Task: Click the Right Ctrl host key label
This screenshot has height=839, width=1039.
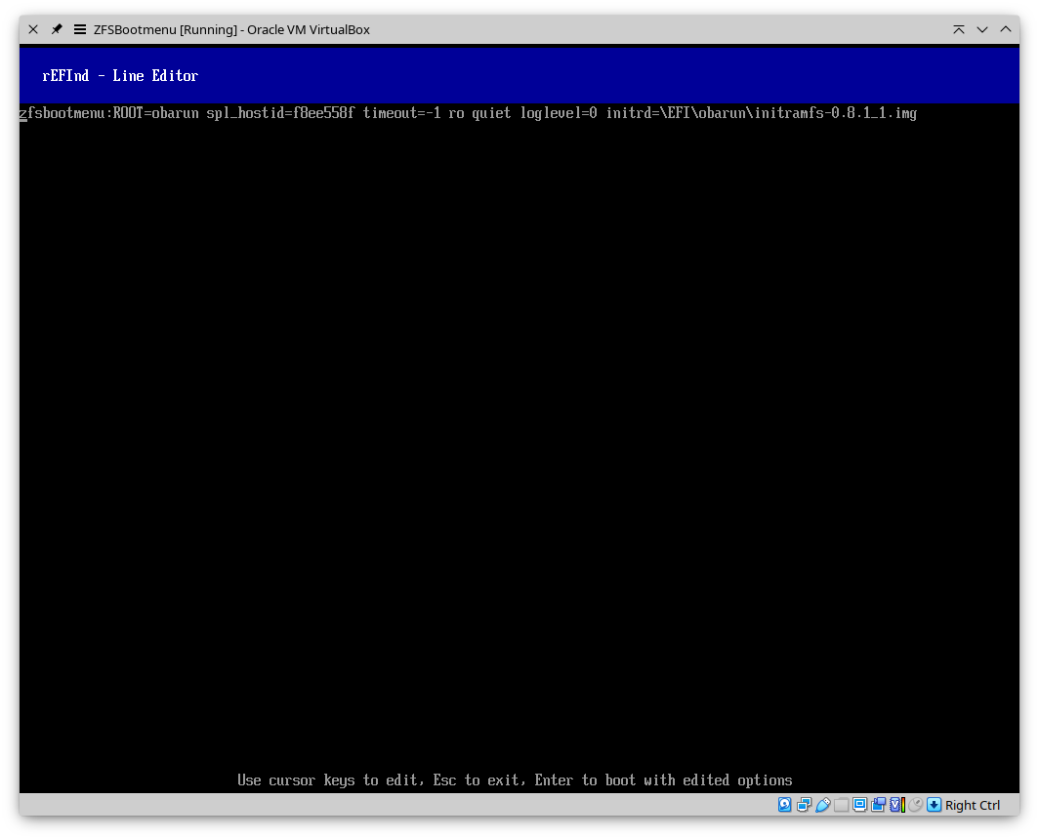Action: pos(972,805)
